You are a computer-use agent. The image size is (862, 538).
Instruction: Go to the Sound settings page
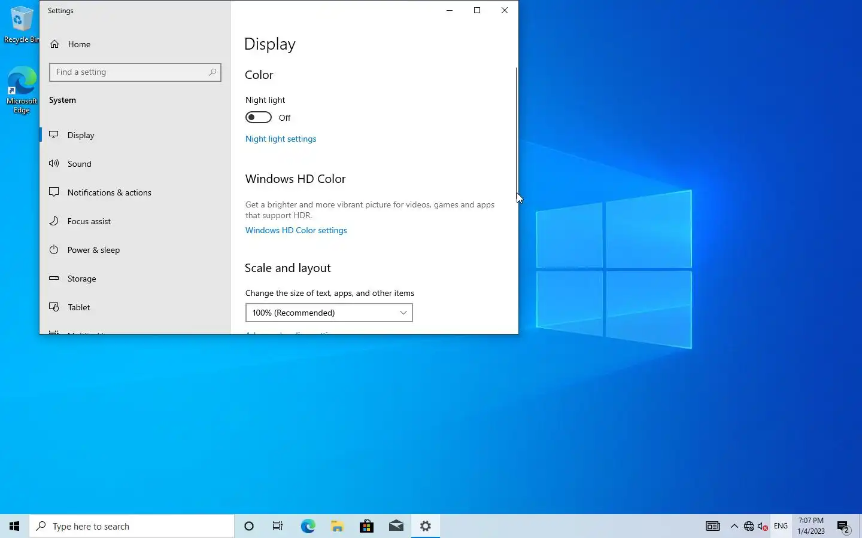coord(135,164)
